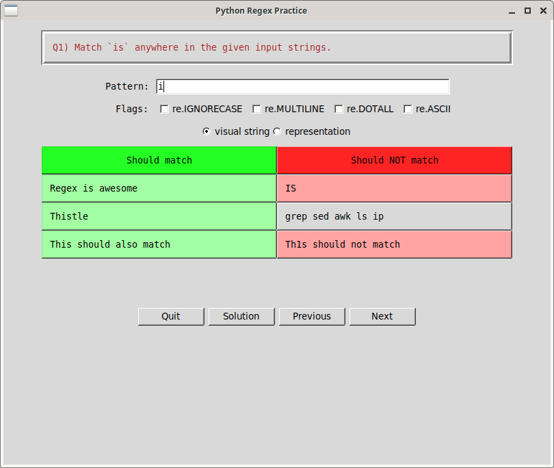
Task: Click the Pattern input field
Action: click(x=303, y=87)
